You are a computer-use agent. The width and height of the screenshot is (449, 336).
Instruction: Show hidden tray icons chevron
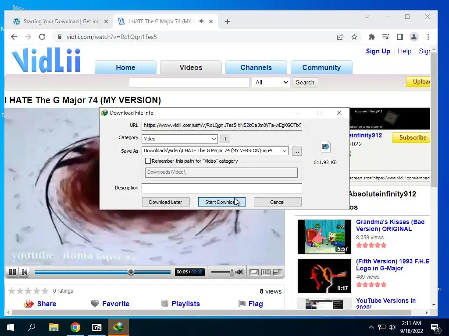371,327
